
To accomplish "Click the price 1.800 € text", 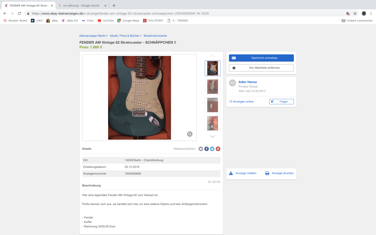I will 91,47.
